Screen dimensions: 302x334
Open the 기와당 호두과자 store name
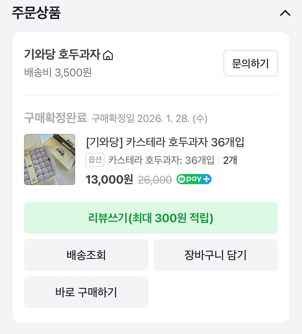(62, 54)
